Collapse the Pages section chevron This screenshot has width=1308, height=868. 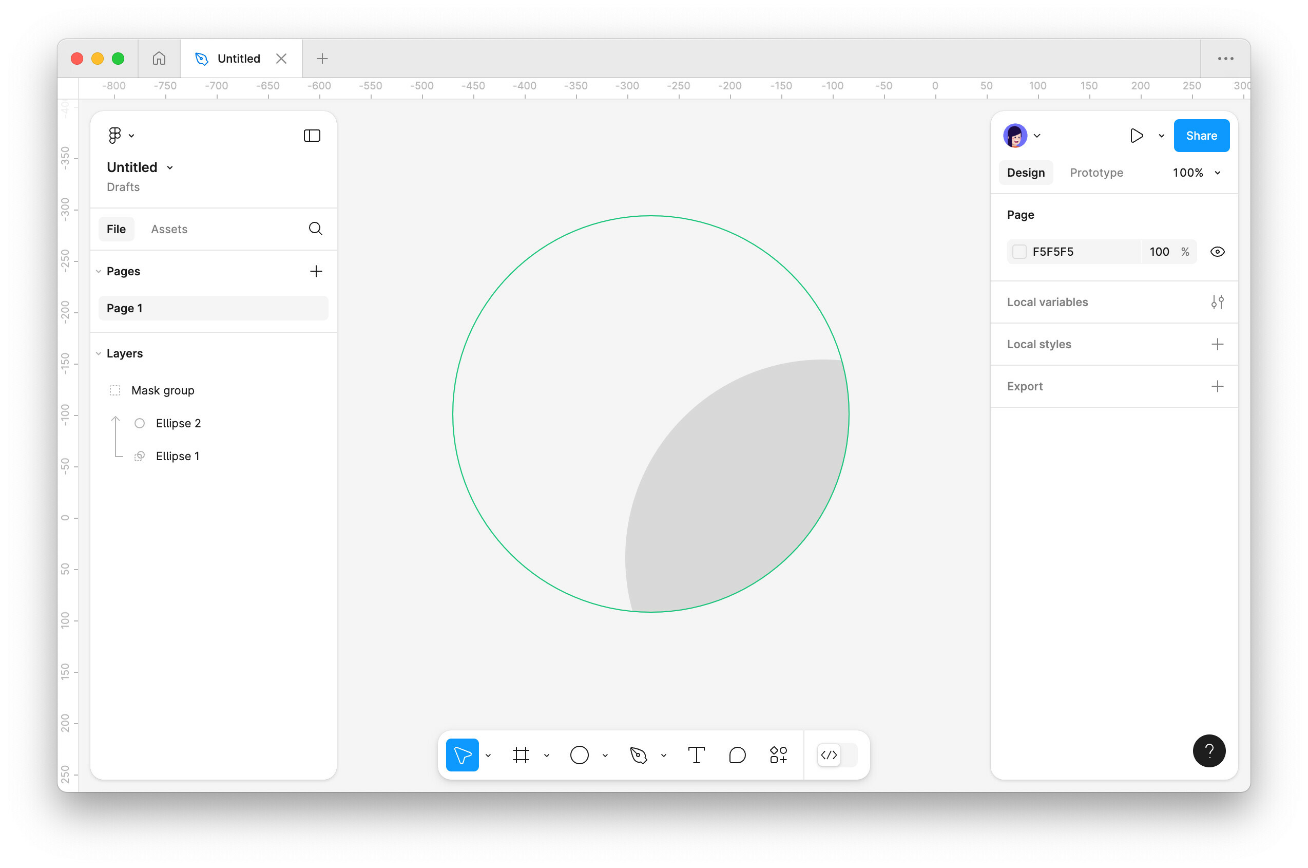coord(99,271)
